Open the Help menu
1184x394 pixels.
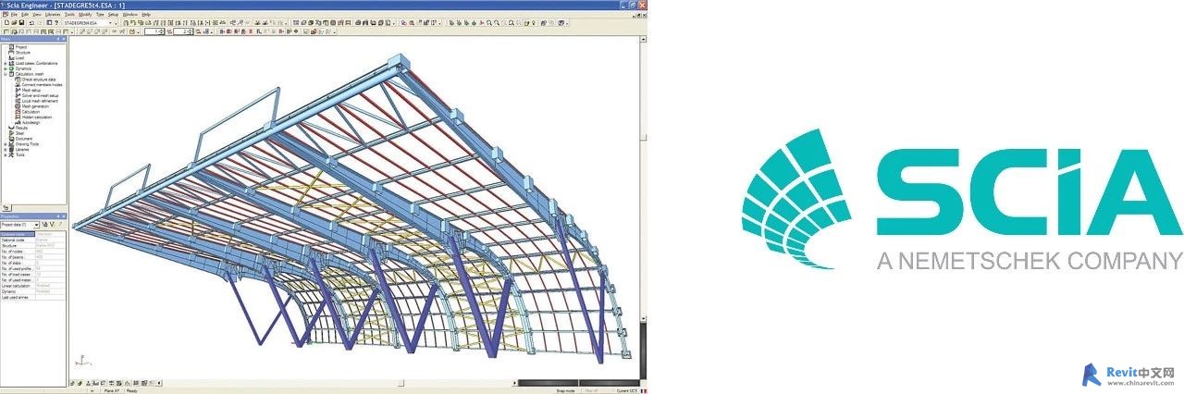(146, 15)
